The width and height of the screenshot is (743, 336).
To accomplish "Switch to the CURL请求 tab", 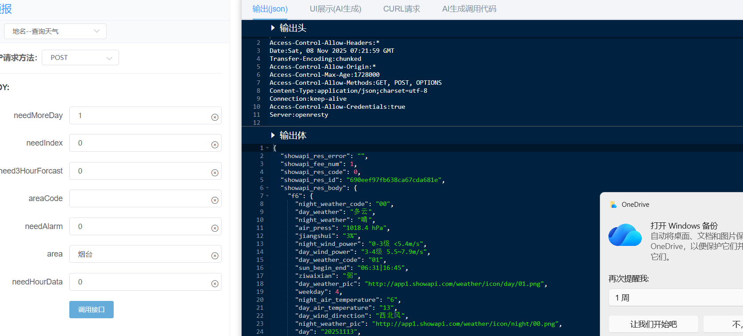I will click(x=401, y=9).
